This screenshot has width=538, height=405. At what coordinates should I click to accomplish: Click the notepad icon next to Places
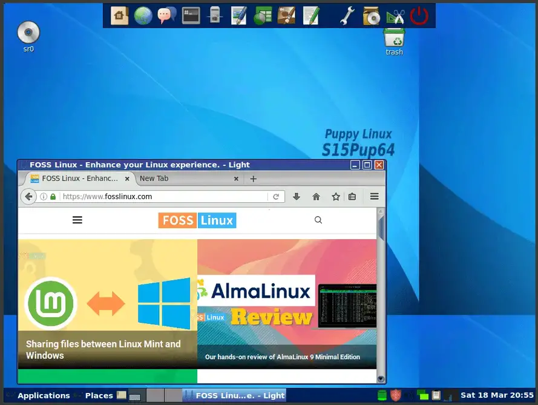point(122,395)
